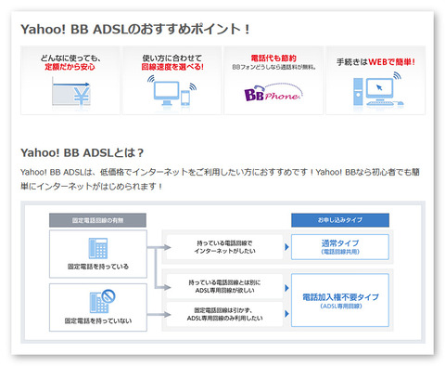Screen dimensions: 445x366
Task: Click the BB Phone logo
Action: pos(273,93)
